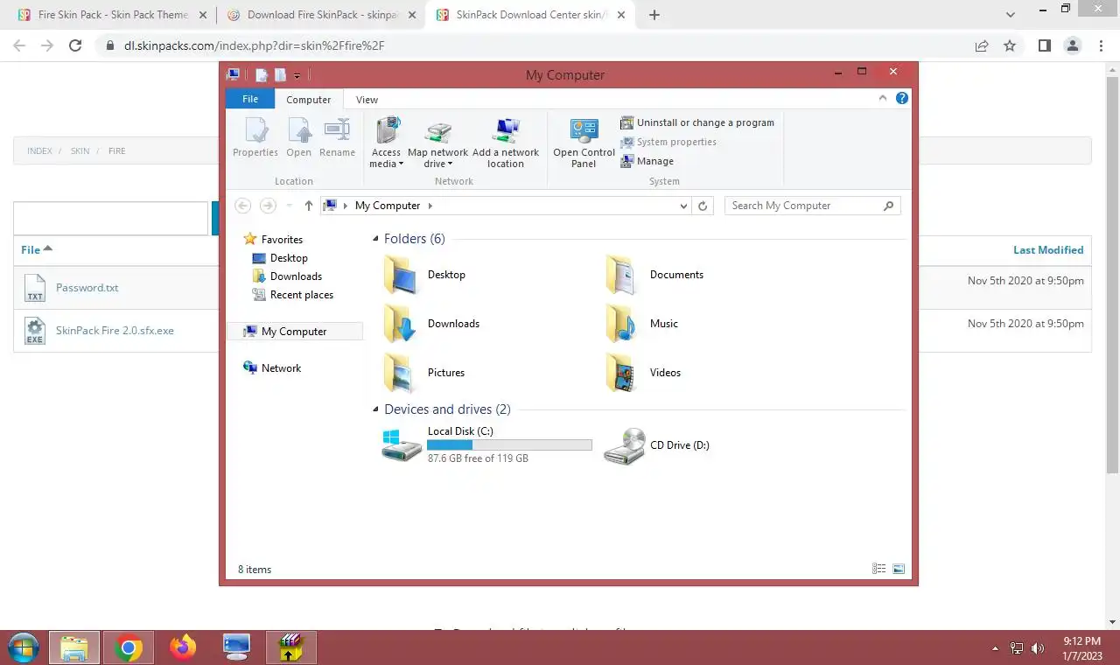This screenshot has width=1120, height=665.
Task: Open Firefox from the taskbar
Action: click(183, 647)
